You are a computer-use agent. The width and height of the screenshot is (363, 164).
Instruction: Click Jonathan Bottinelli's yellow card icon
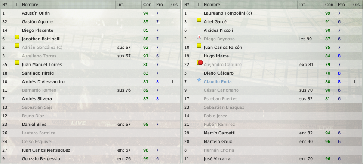coord(17,37)
